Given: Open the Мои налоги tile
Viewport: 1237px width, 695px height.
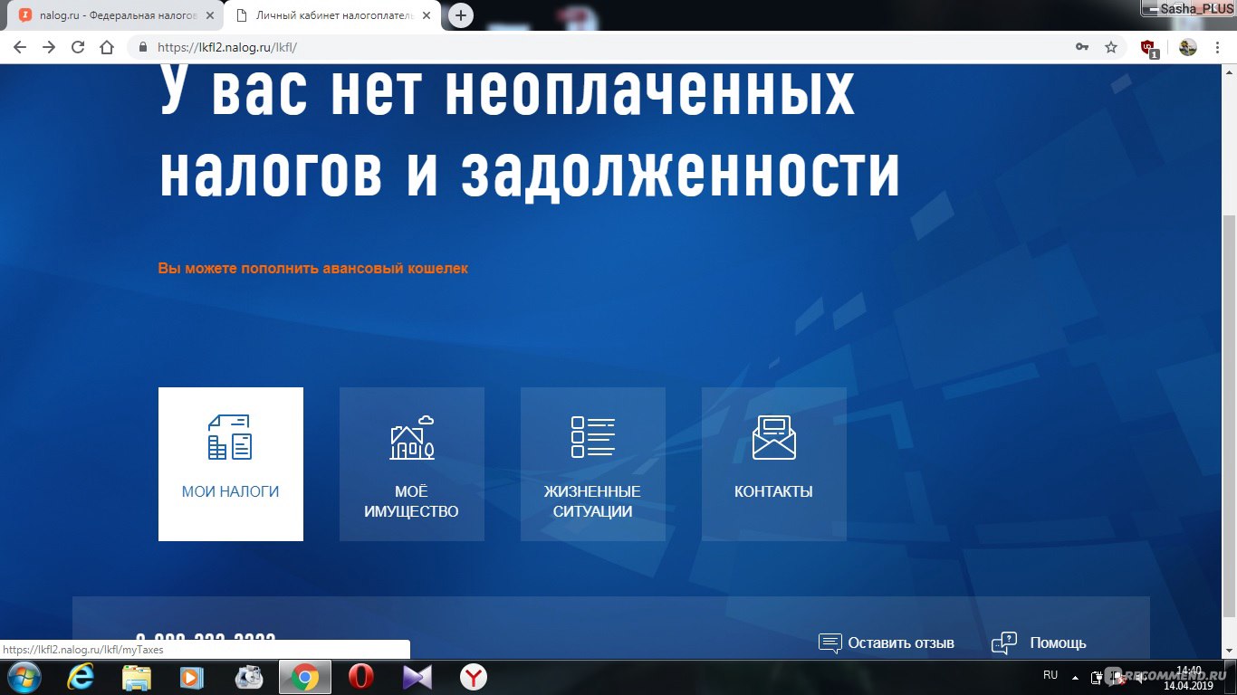Looking at the screenshot, I should pyautogui.click(x=231, y=464).
